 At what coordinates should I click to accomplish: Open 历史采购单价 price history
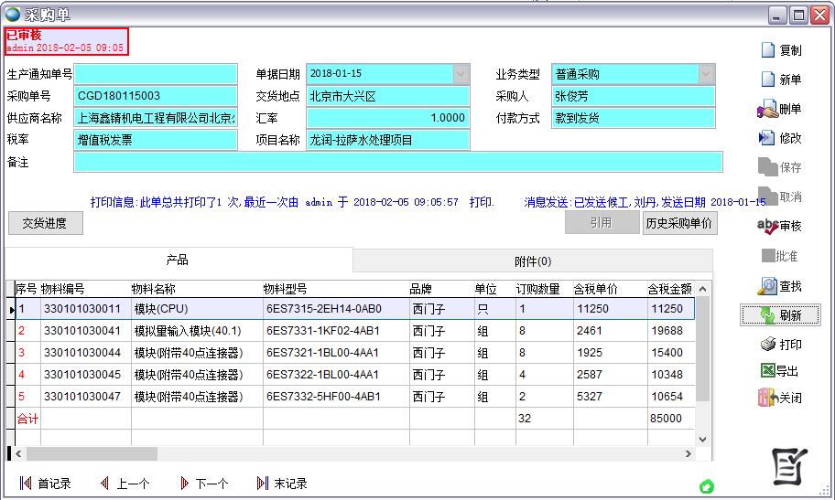678,223
